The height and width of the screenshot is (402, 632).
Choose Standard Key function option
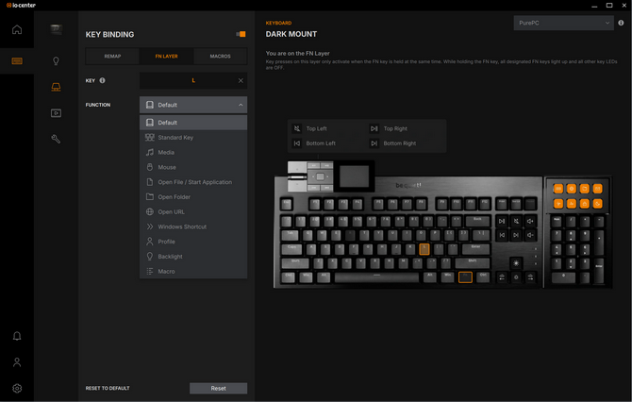click(193, 138)
